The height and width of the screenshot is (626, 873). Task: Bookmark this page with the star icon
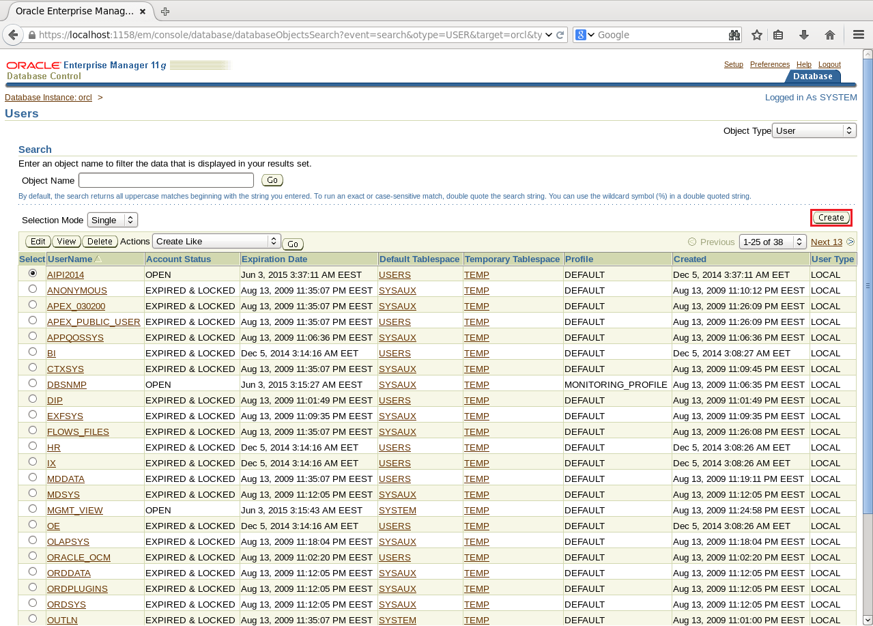coord(757,35)
